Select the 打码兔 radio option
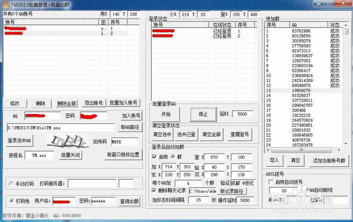Screen dimensions: 353x222 click(x=11, y=201)
